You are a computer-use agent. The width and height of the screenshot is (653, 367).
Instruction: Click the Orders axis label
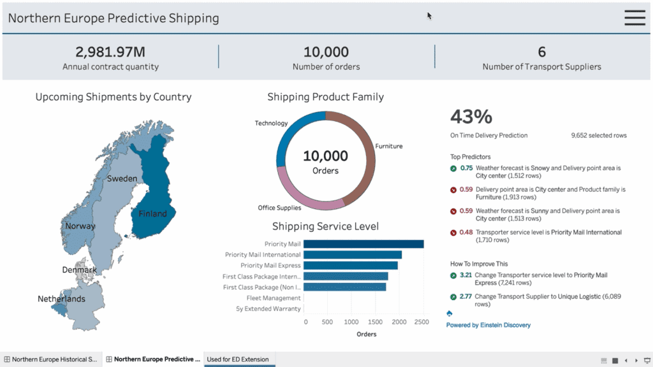(367, 334)
